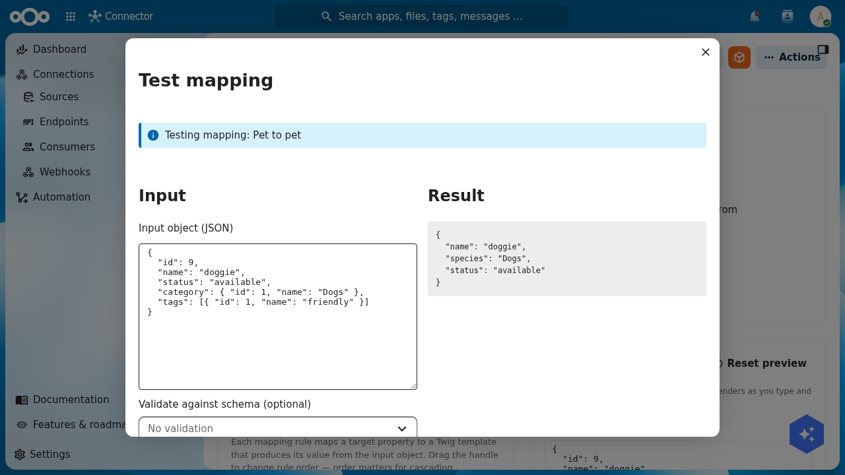Image resolution: width=845 pixels, height=475 pixels.
Task: Open Dashboard in the sidebar
Action: pos(59,49)
